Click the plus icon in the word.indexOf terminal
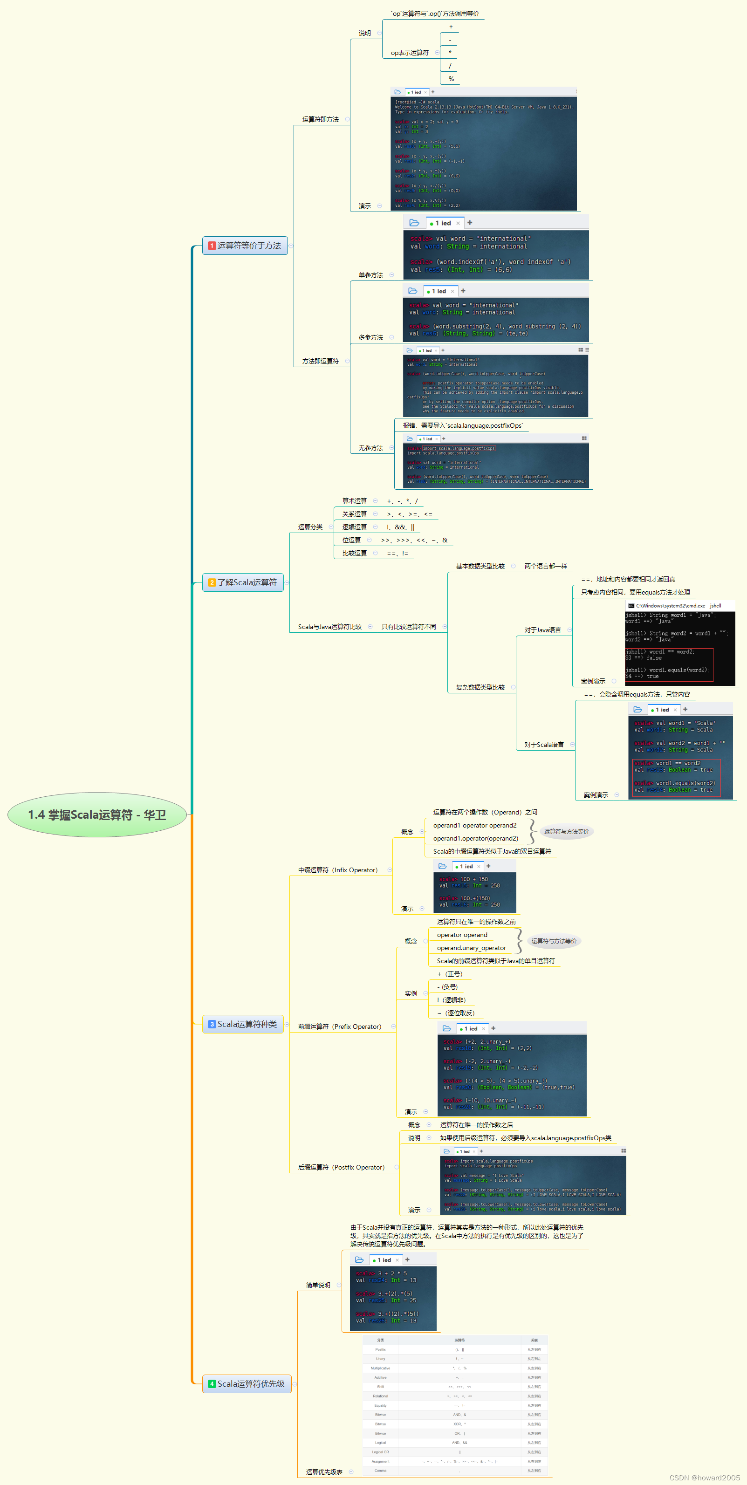 pyautogui.click(x=470, y=223)
